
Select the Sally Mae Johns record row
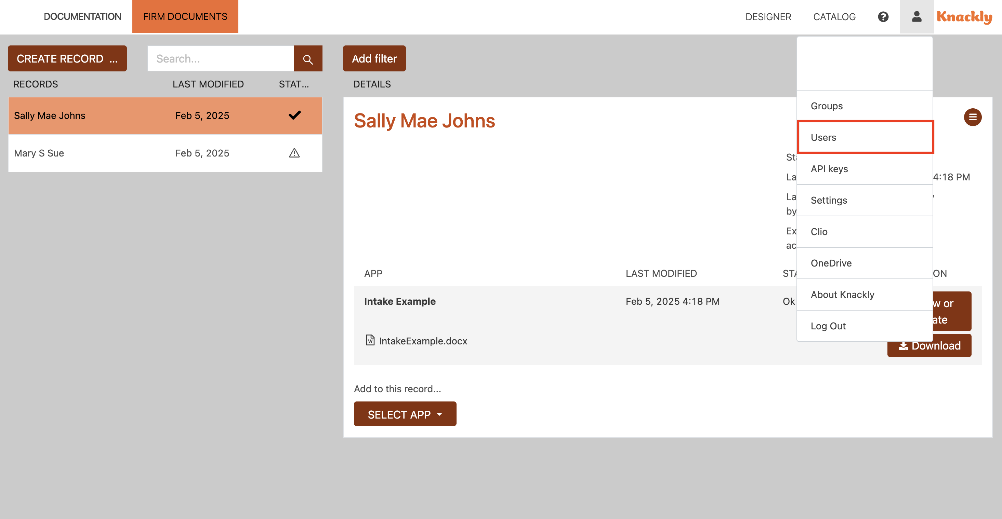165,115
